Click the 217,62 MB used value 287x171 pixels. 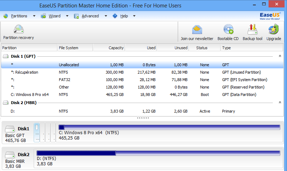(x=147, y=72)
